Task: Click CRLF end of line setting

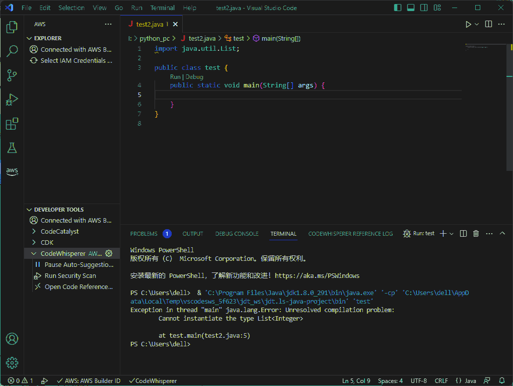Action: coord(441,381)
